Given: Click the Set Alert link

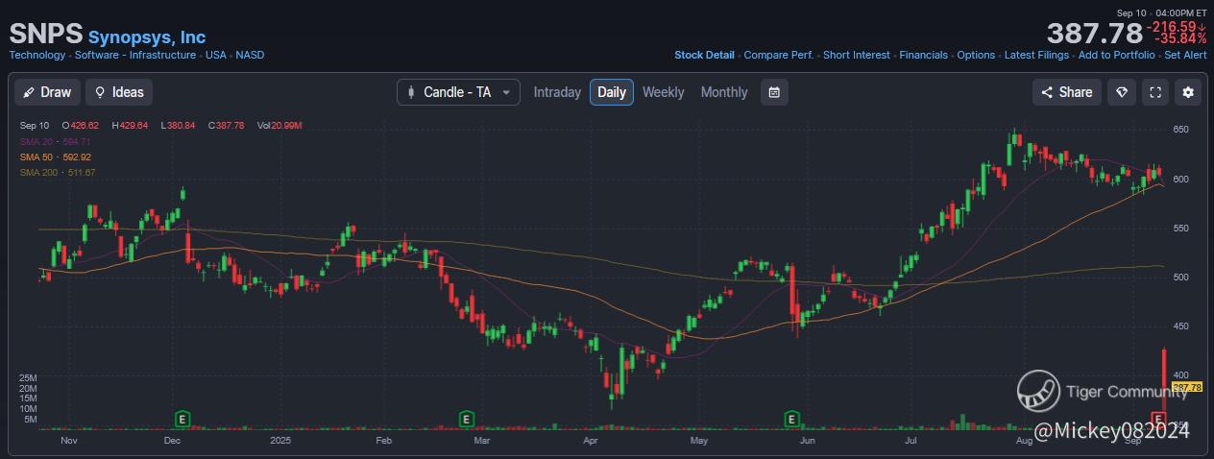Looking at the screenshot, I should 1185,55.
